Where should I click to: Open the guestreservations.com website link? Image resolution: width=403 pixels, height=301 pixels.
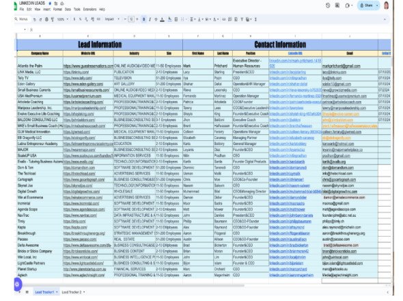[x=88, y=66]
